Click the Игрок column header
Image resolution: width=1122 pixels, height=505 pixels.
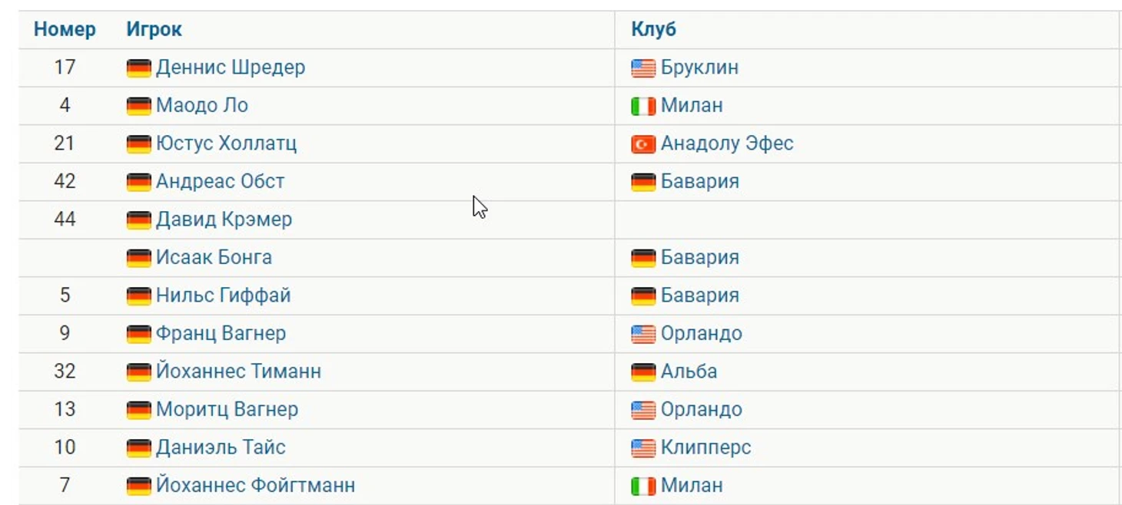[154, 30]
